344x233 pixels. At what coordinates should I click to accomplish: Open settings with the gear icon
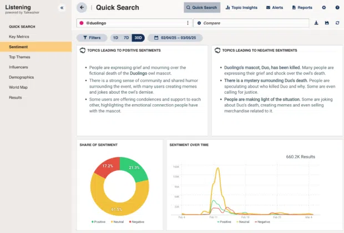[x=324, y=7]
